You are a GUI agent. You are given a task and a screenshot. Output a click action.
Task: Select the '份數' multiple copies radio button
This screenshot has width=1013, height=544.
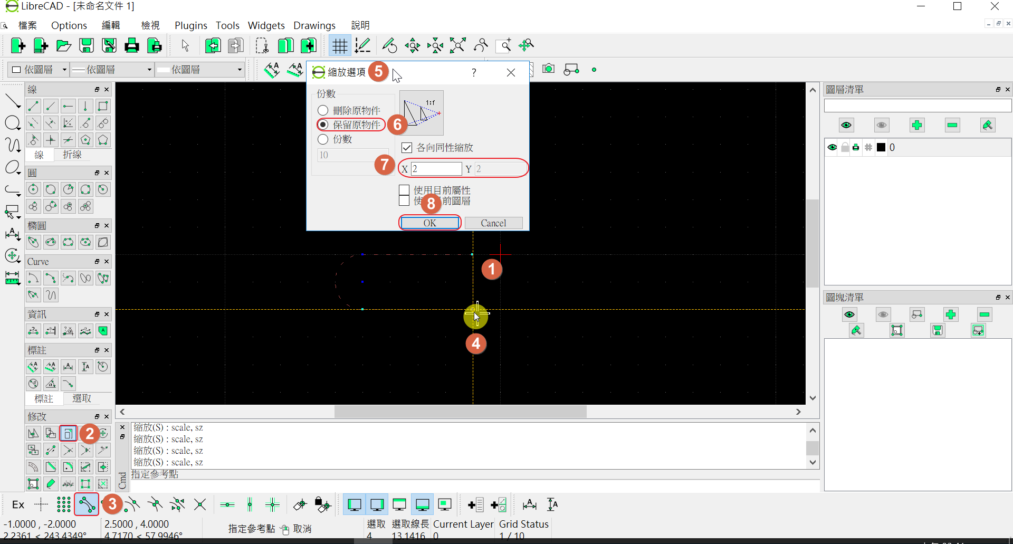pos(323,139)
